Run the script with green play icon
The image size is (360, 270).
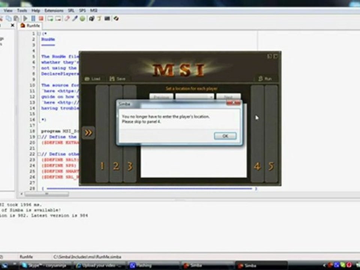25,18
